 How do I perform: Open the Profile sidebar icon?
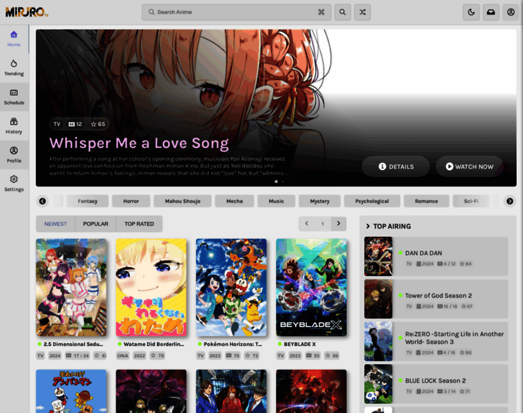coord(14,151)
